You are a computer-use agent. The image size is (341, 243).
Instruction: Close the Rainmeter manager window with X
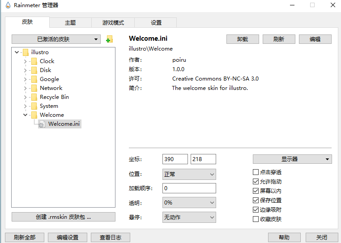pos(333,5)
